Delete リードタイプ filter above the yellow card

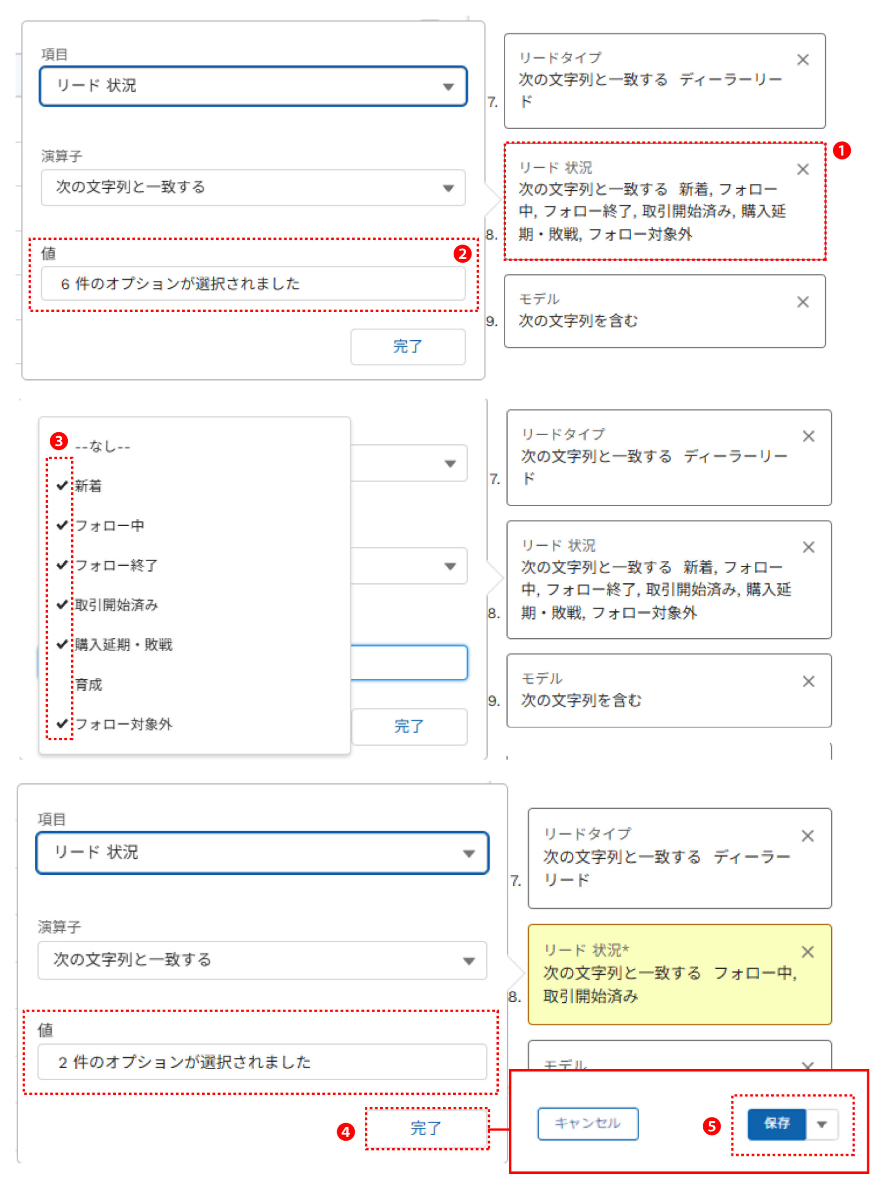[x=807, y=835]
